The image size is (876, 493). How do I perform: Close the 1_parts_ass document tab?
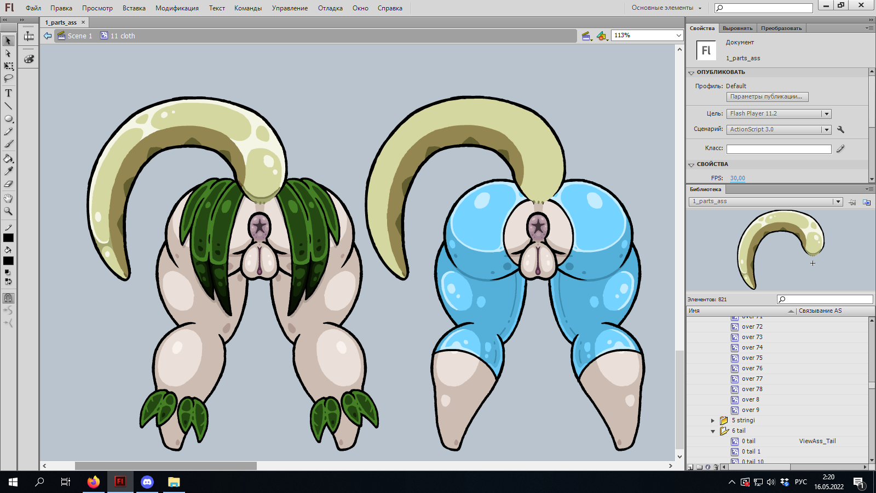[x=83, y=22]
